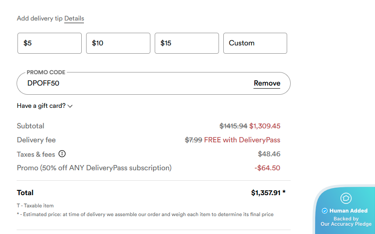Click the "Taxes & fees" label

pyautogui.click(x=36, y=154)
